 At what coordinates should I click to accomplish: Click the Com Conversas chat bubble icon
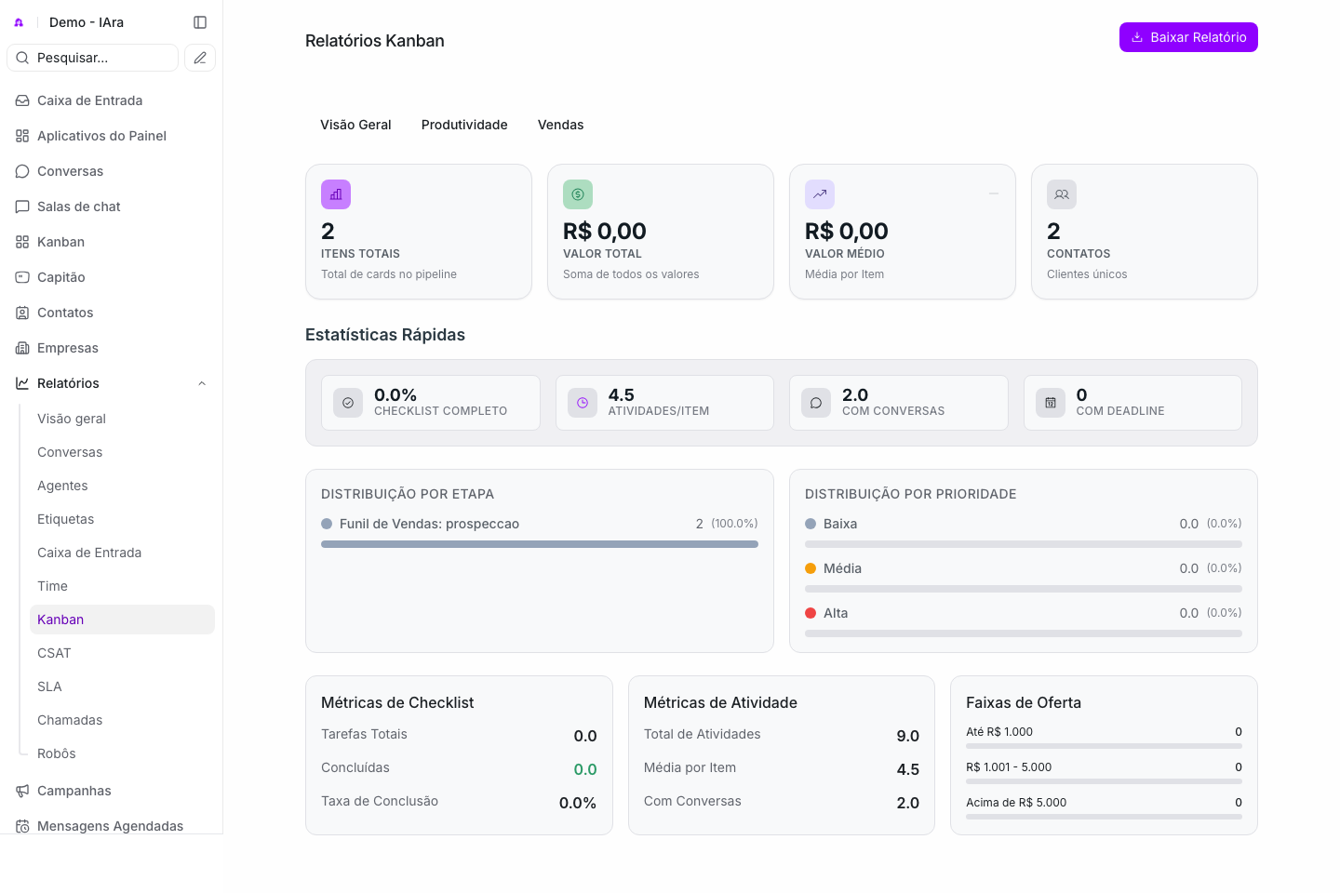(816, 403)
